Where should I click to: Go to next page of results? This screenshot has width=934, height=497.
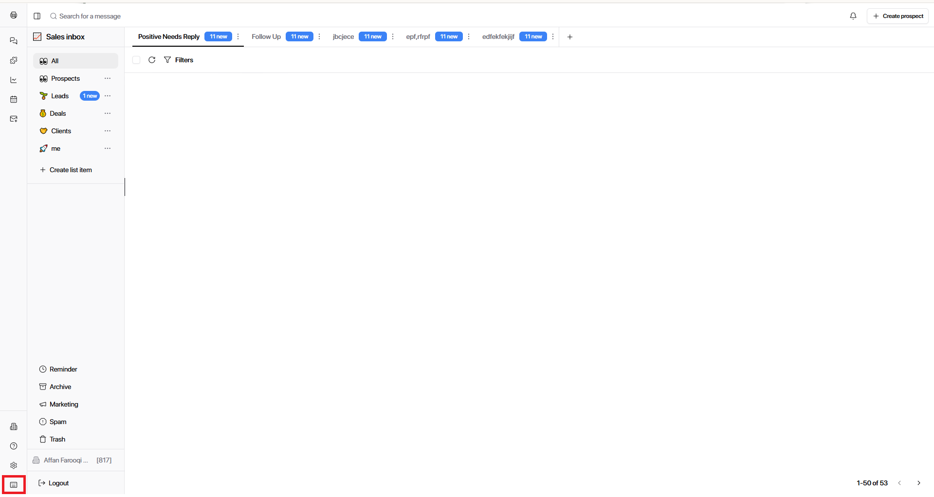(918, 483)
